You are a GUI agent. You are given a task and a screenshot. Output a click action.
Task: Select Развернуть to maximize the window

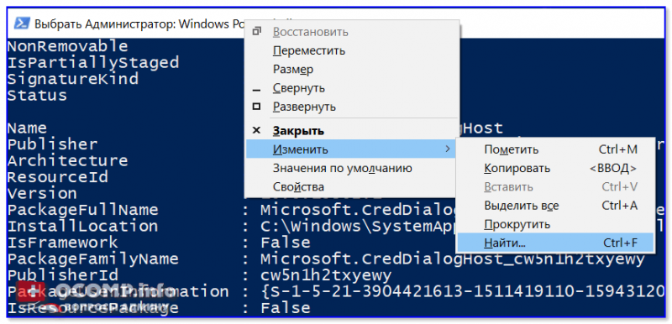pyautogui.click(x=351, y=107)
